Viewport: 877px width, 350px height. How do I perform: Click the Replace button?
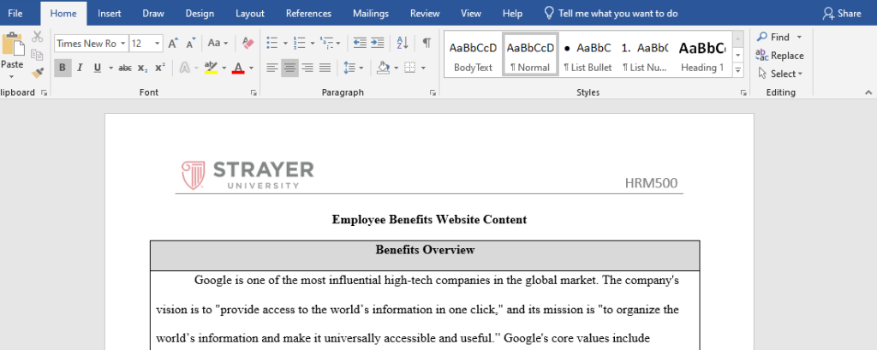tap(779, 56)
